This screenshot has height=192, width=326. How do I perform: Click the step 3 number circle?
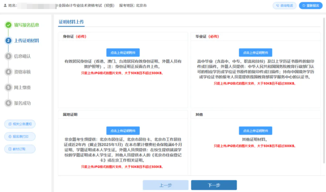coord(8,56)
